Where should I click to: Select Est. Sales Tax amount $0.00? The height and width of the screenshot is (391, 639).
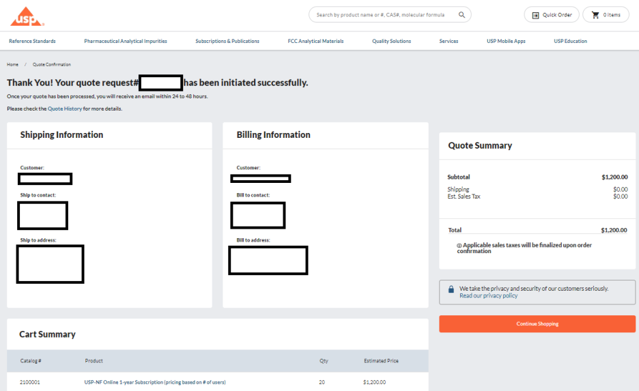coord(621,197)
